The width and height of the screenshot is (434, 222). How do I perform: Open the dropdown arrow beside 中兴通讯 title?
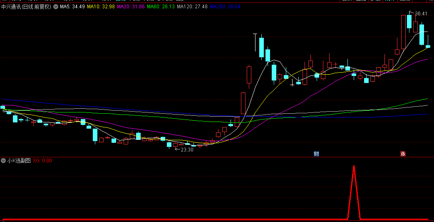(56, 7)
